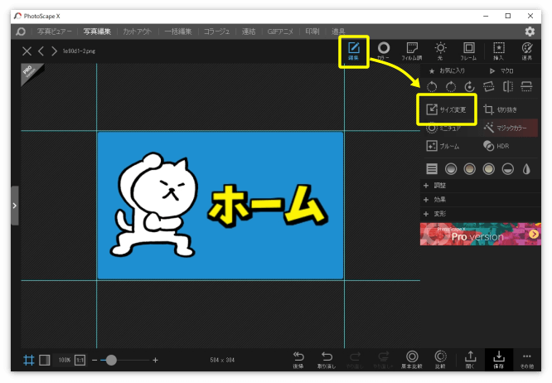Rotate the image clockwise
The width and height of the screenshot is (552, 383).
click(451, 86)
